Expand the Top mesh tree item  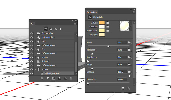(35, 49)
